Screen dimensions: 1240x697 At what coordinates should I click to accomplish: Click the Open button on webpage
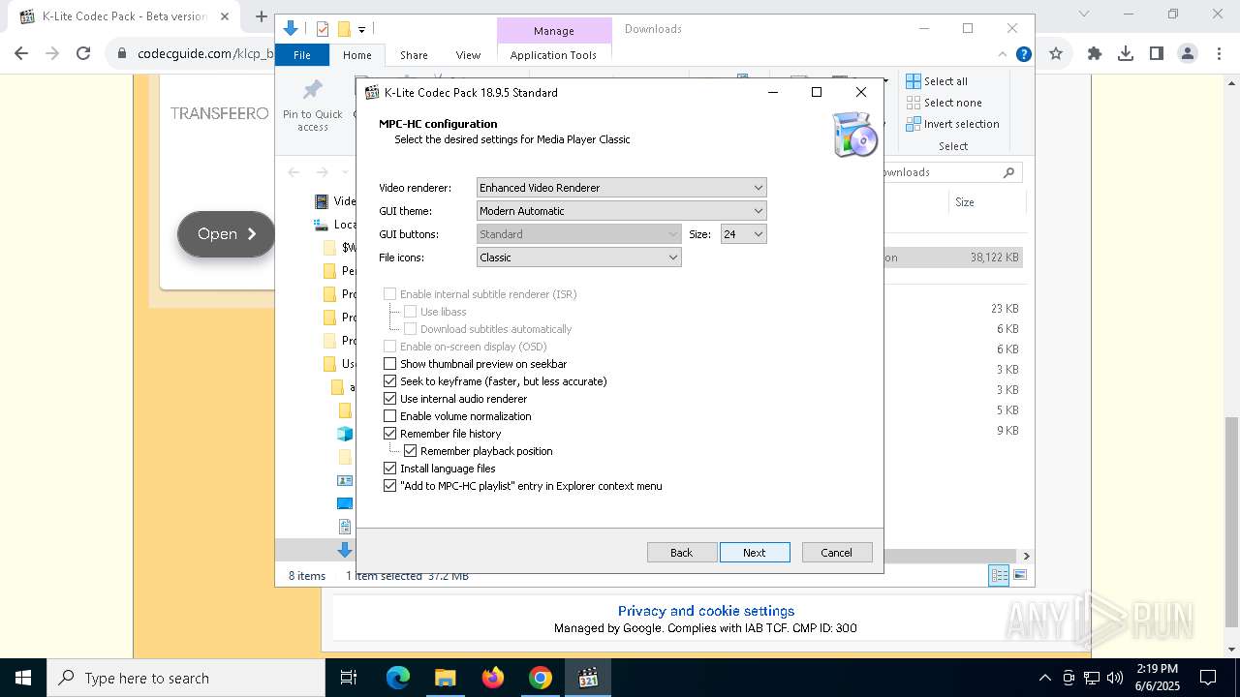point(227,234)
